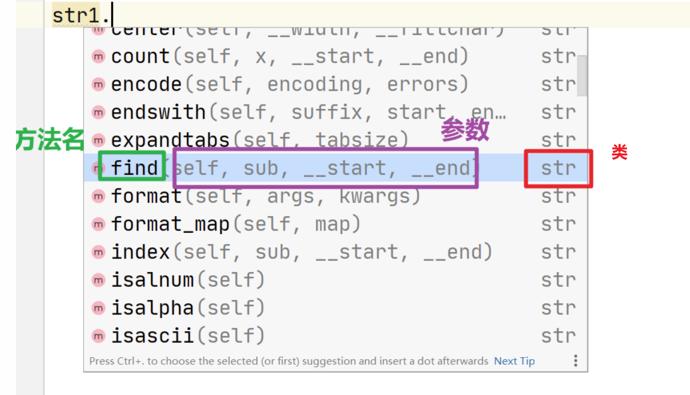
Task: Choose the encode method name
Action: tap(146, 85)
